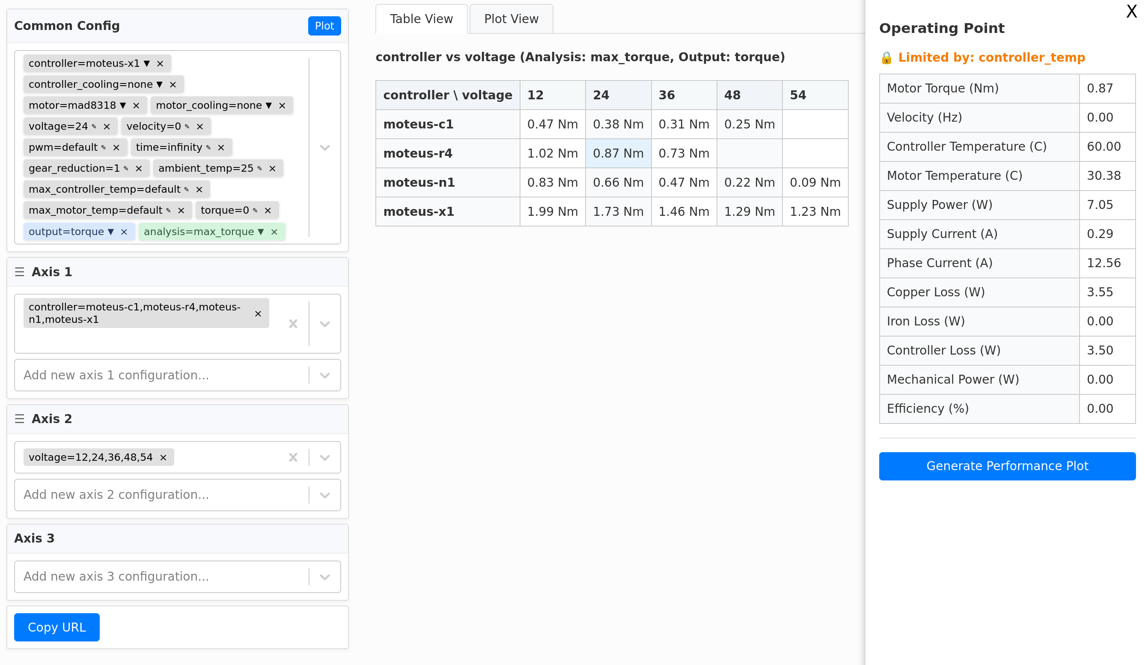Click hamburger icon next to Axis 2

tap(20, 419)
